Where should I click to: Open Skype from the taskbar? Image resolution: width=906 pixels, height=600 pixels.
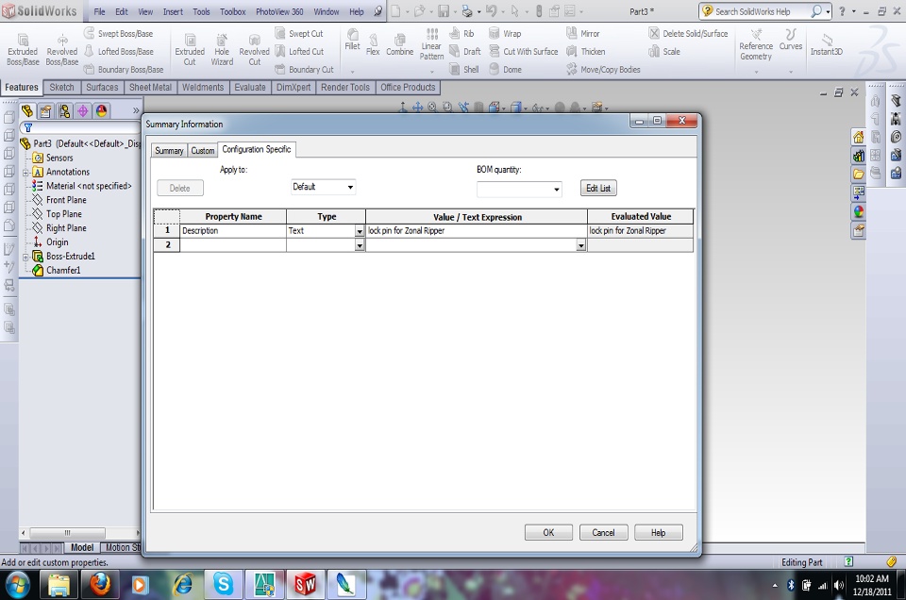(223, 584)
